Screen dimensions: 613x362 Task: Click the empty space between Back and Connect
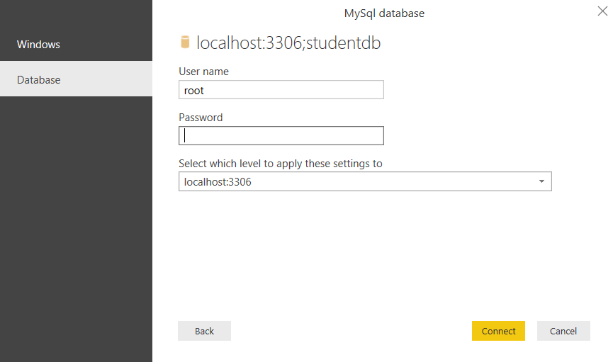(351, 331)
